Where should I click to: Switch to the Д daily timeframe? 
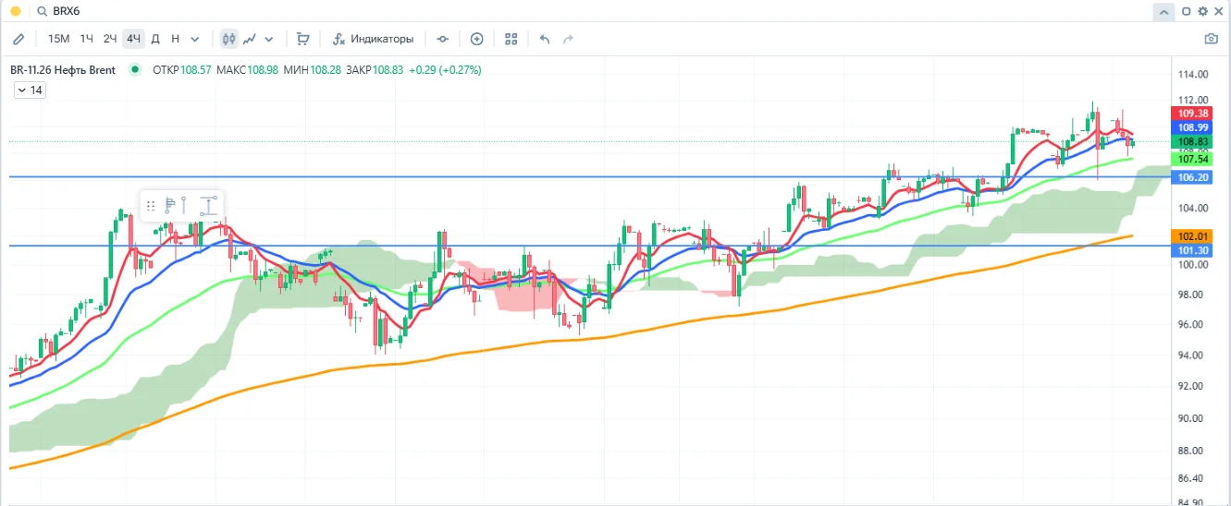[x=155, y=39]
